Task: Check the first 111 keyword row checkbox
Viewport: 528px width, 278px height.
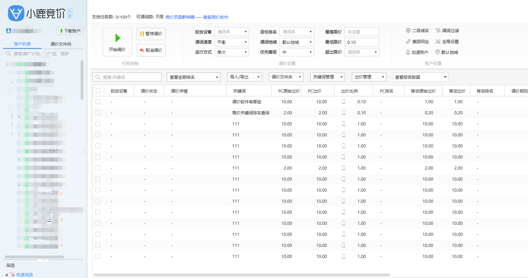Action: (x=98, y=124)
